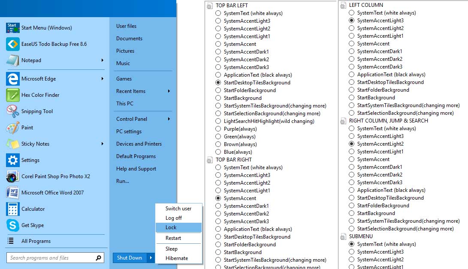468x269 pixels.
Task: Launch EaseUS Todo Backup Free icon
Action: pyautogui.click(x=13, y=44)
